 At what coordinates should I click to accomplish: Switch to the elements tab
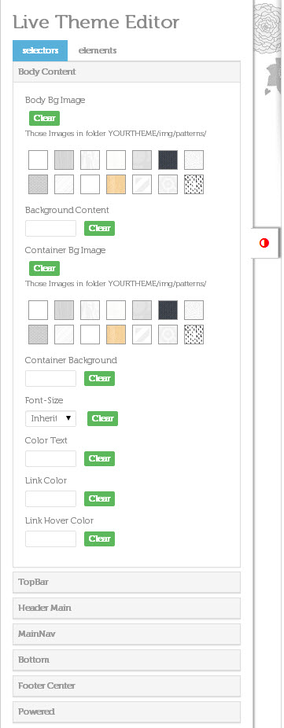98,50
